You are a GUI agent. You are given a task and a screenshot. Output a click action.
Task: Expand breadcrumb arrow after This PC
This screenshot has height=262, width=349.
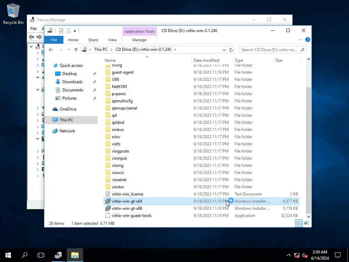(111, 50)
